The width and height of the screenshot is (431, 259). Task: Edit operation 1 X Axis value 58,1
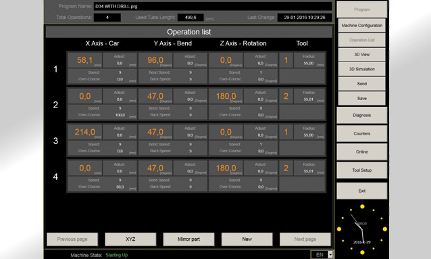click(x=85, y=60)
